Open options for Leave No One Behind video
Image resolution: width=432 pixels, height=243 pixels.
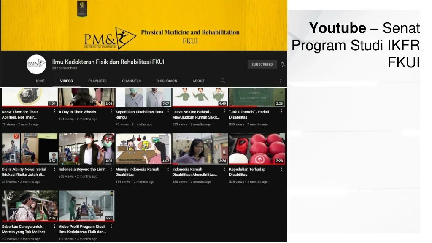pyautogui.click(x=225, y=111)
